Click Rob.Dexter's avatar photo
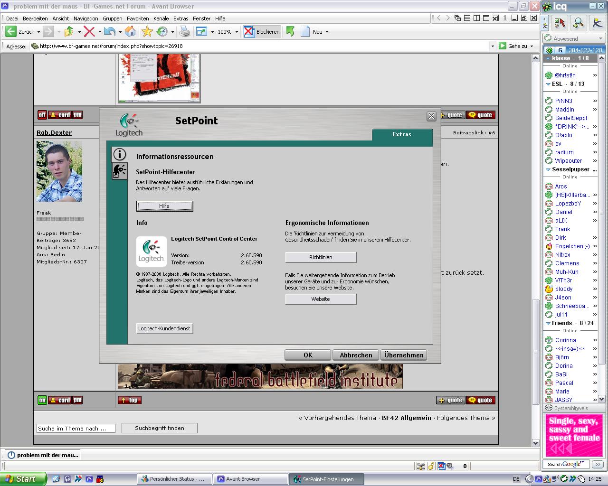The width and height of the screenshot is (608, 486). 59,171
